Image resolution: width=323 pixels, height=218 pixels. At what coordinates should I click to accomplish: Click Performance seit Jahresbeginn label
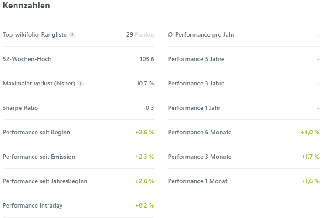pos(45,181)
